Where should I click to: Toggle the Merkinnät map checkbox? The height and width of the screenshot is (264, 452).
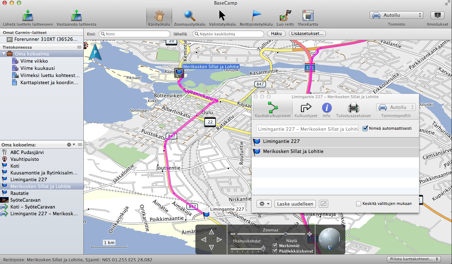pyautogui.click(x=275, y=246)
